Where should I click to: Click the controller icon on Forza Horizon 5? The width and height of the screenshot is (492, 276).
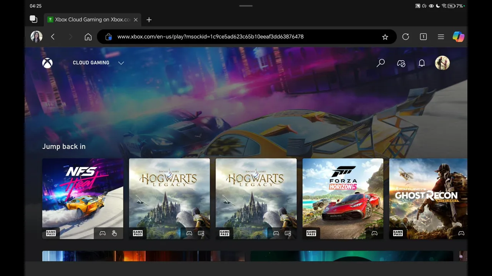click(x=374, y=233)
